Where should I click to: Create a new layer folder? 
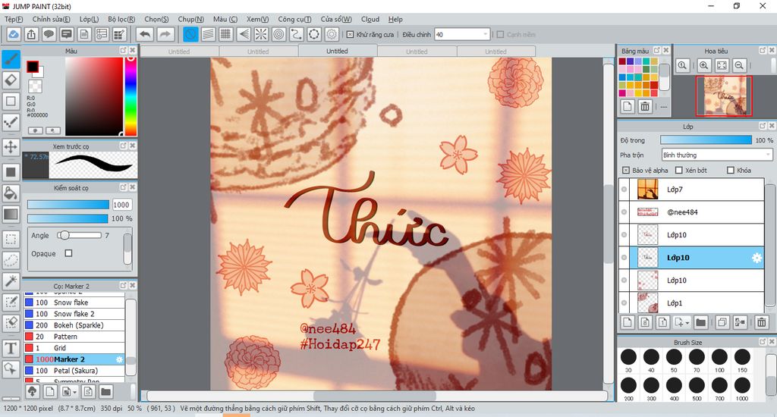700,322
